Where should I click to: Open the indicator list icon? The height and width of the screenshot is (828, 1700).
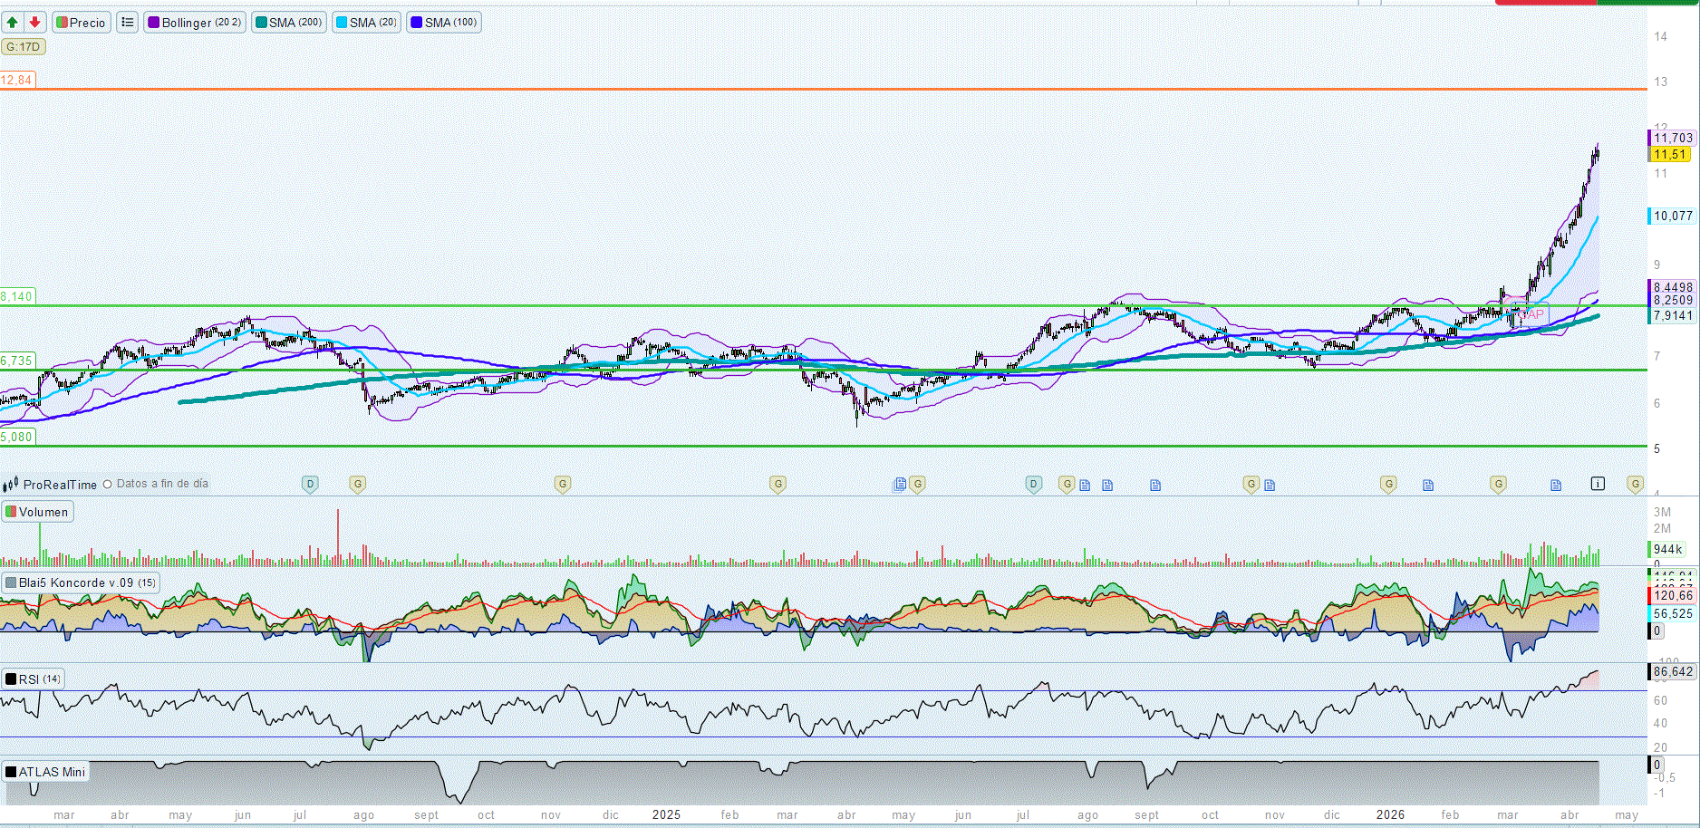tap(128, 23)
